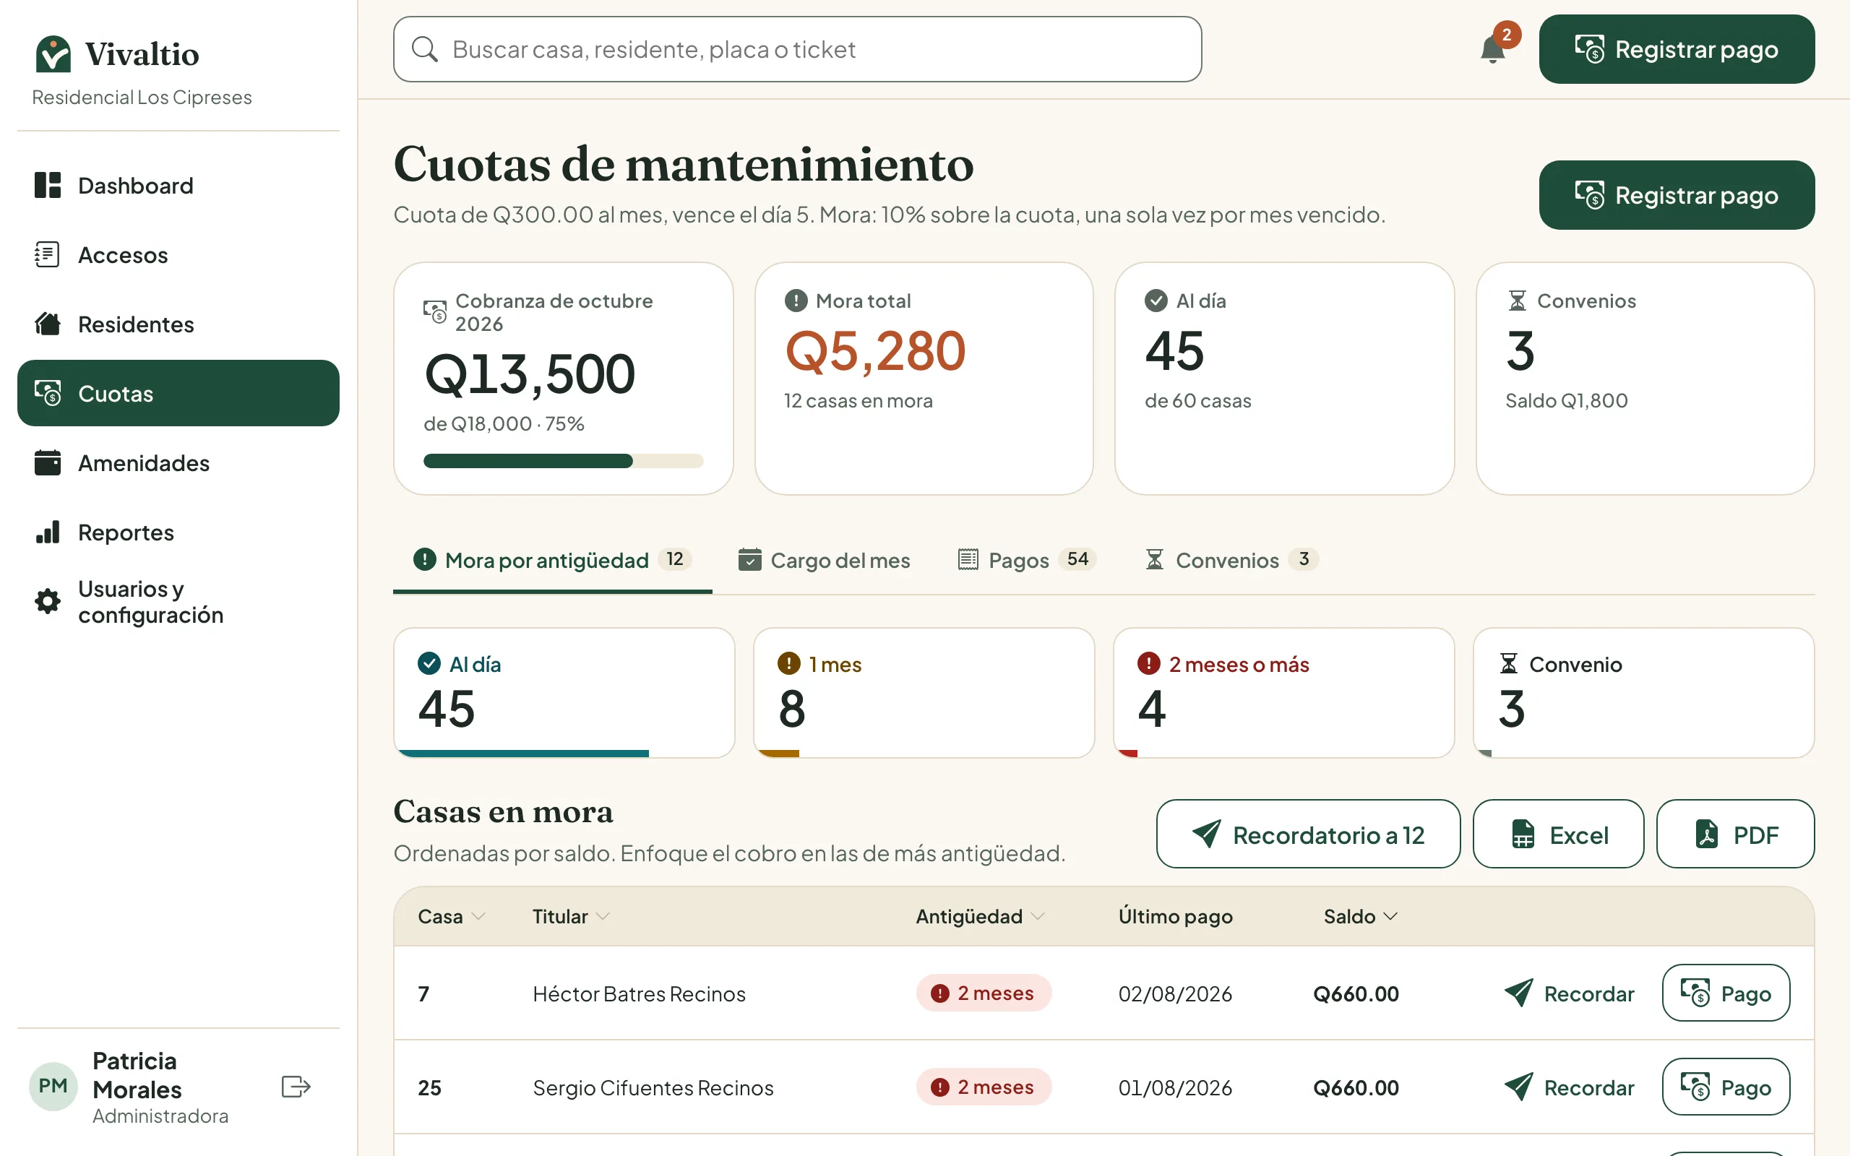Open the Residentes section

(178, 324)
